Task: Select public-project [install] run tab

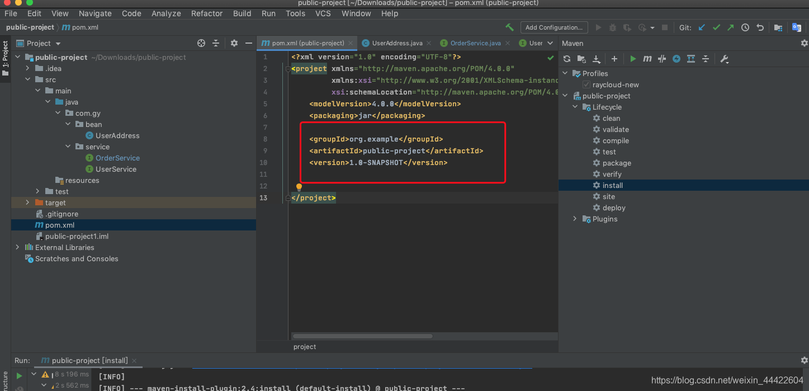Action: point(89,360)
